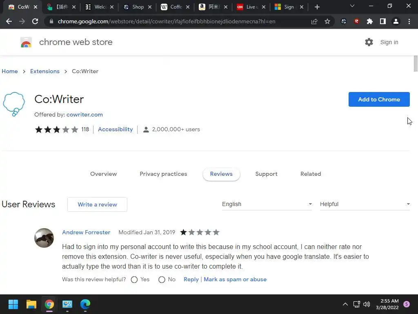Click the network tray icon

click(356, 304)
